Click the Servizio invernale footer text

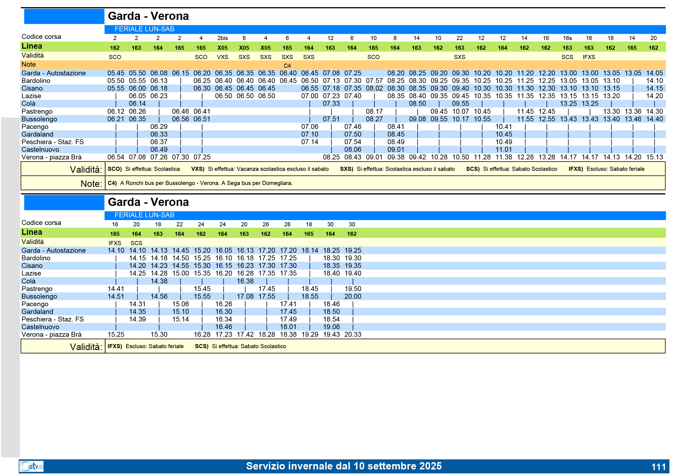(343, 466)
